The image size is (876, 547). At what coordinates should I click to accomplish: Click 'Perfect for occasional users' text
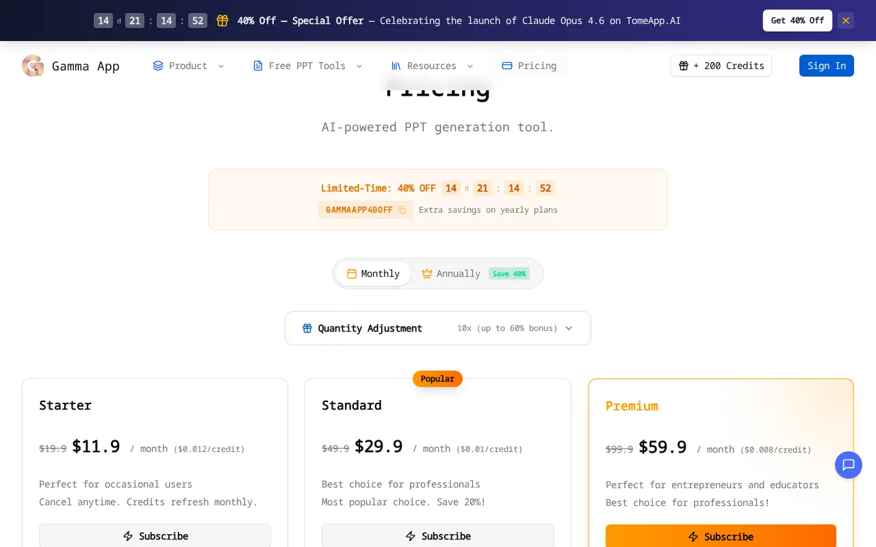(116, 484)
